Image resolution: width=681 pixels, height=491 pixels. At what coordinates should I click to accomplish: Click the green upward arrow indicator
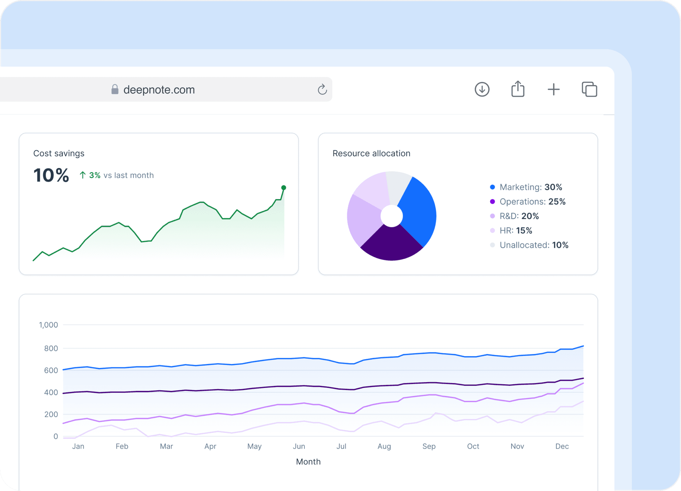(83, 175)
